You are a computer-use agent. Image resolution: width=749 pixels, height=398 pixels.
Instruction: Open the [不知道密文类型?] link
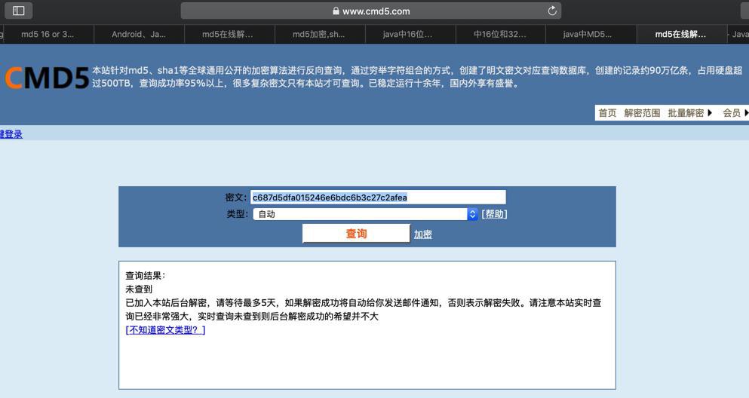coord(165,329)
